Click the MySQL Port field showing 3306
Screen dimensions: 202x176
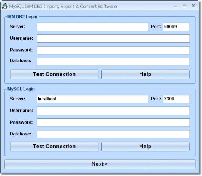click(x=176, y=99)
